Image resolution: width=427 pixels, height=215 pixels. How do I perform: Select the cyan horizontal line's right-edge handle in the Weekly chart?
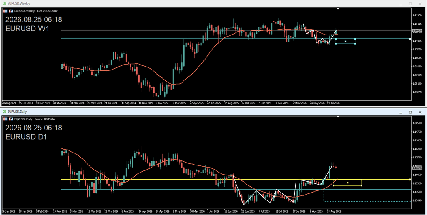[x=410, y=39]
